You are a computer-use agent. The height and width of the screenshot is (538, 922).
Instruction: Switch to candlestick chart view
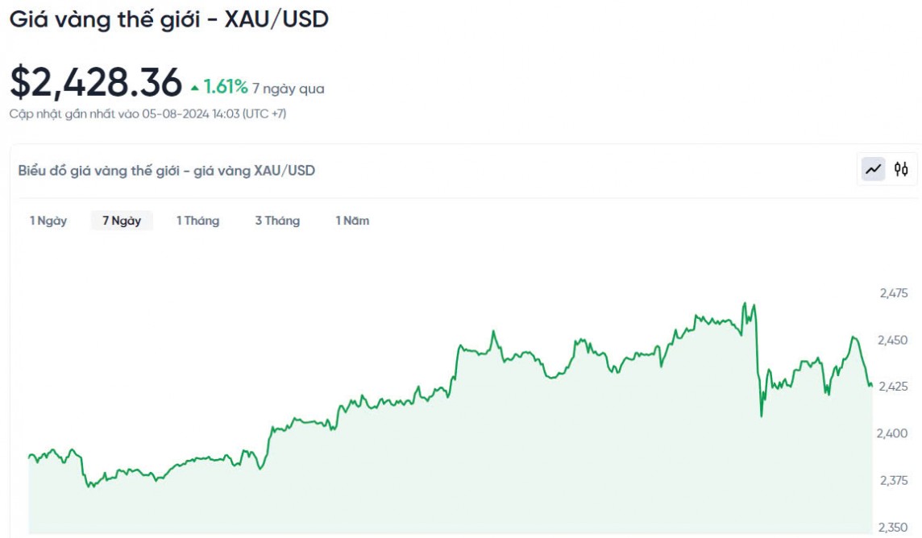click(901, 169)
